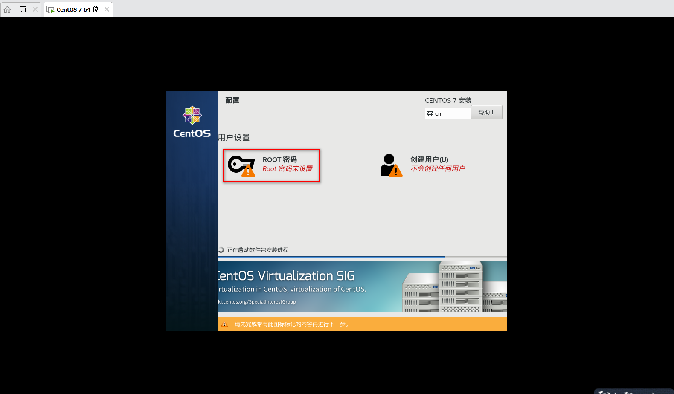
Task: Close the CentOS 7 64 位 tab
Action: (x=107, y=9)
